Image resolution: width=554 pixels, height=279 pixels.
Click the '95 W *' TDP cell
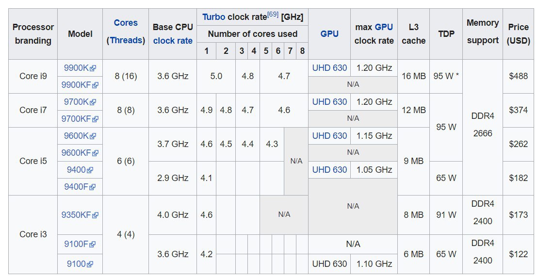(x=446, y=76)
